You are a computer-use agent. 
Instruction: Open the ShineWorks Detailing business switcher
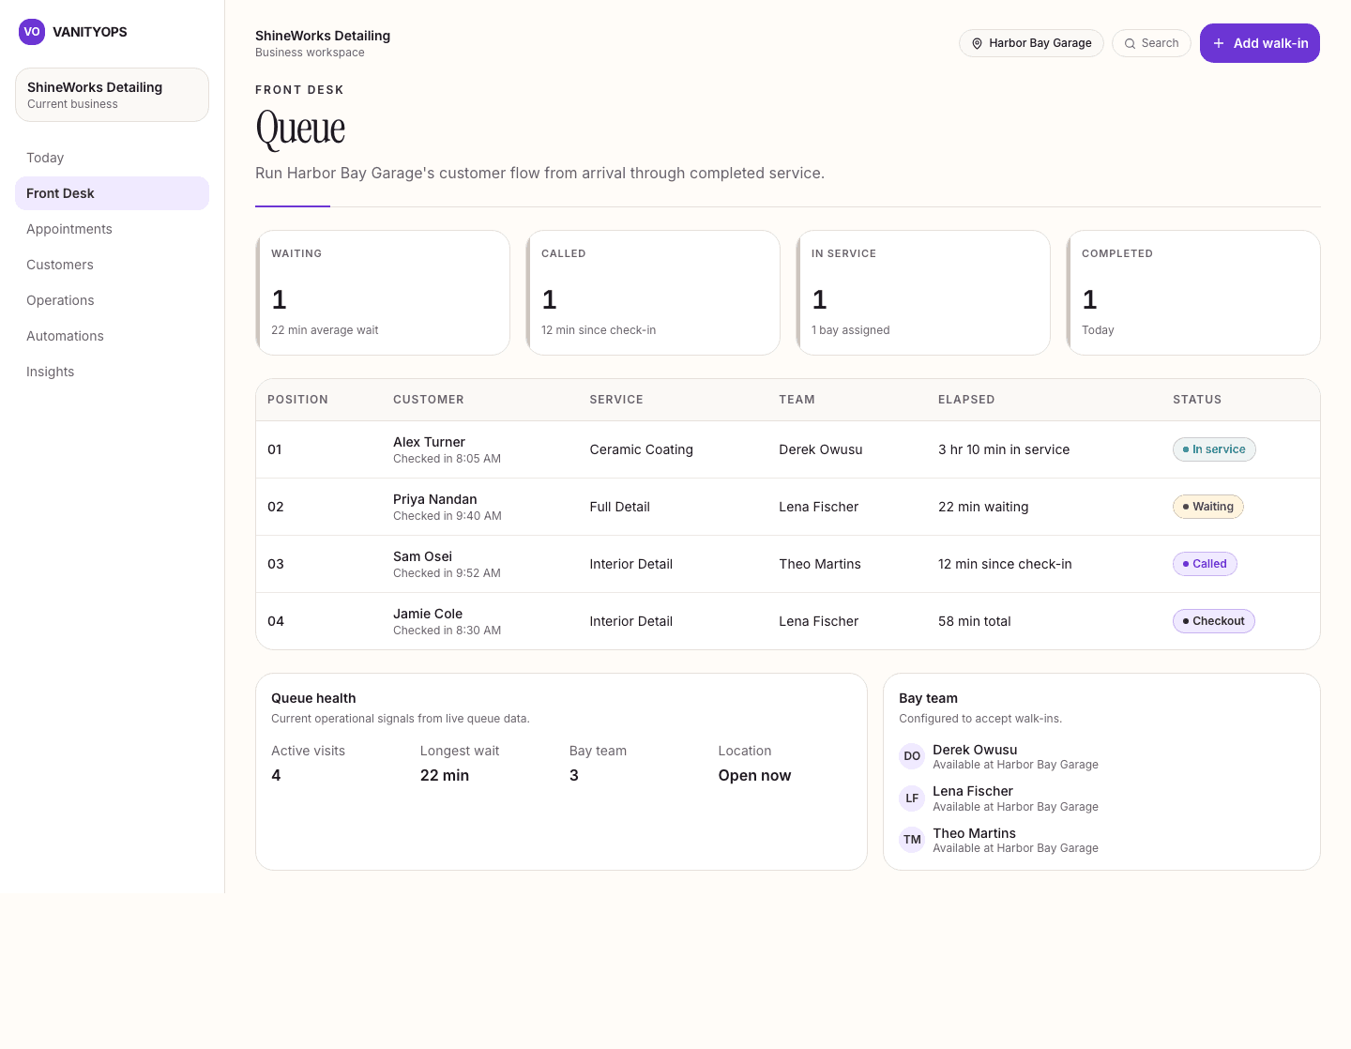pyautogui.click(x=112, y=95)
